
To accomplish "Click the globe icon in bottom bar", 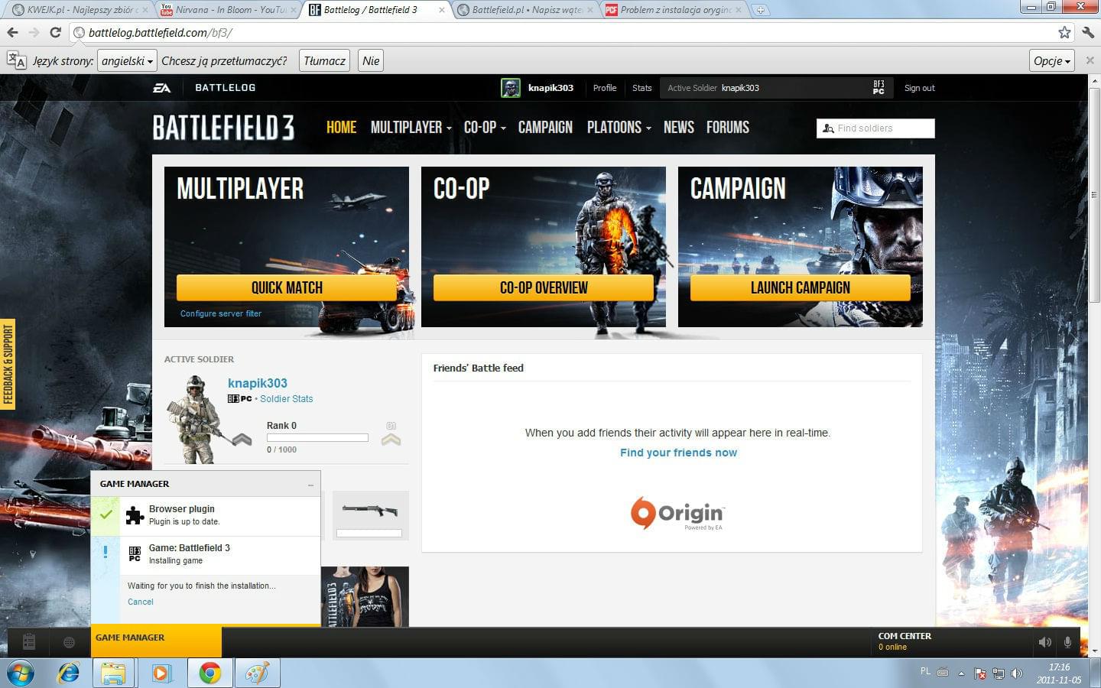I will tap(69, 643).
